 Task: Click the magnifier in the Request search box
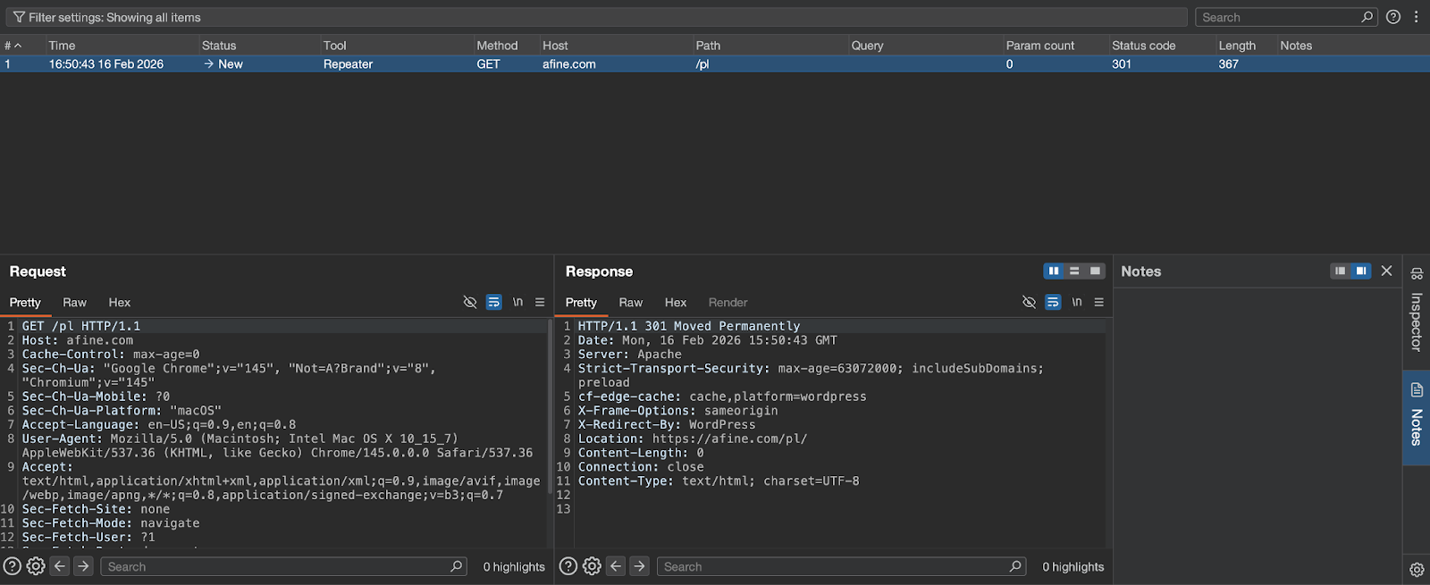coord(457,566)
